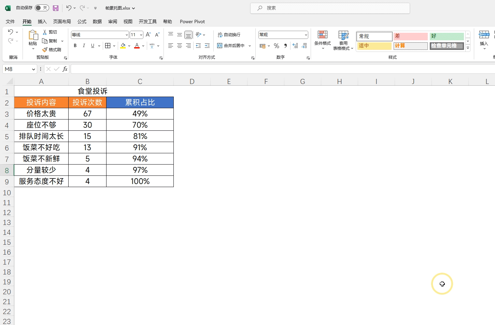Open 套用表格格式 table format
Viewport: 495px width, 325px height.
click(x=343, y=40)
